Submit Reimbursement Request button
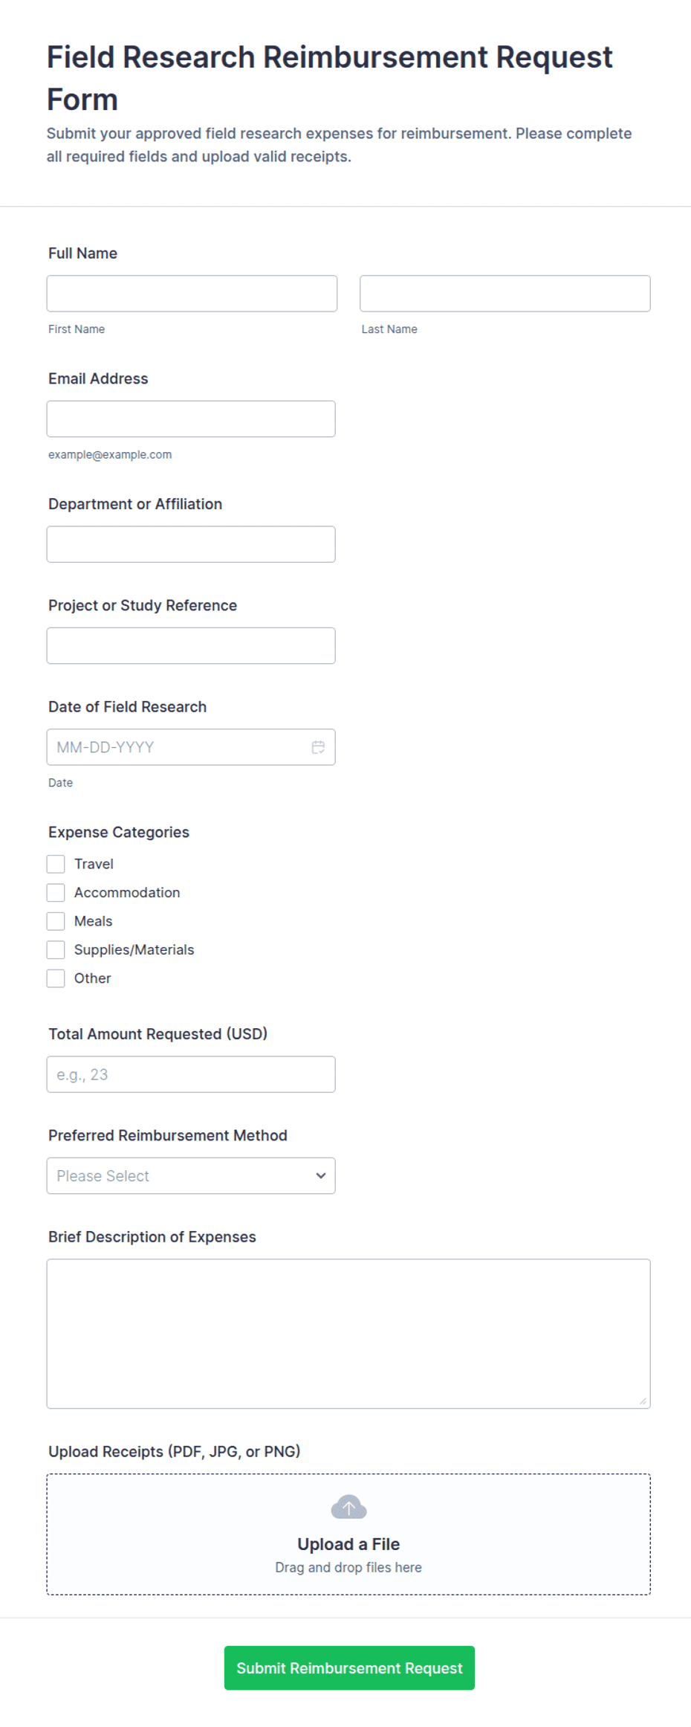 click(x=349, y=1668)
